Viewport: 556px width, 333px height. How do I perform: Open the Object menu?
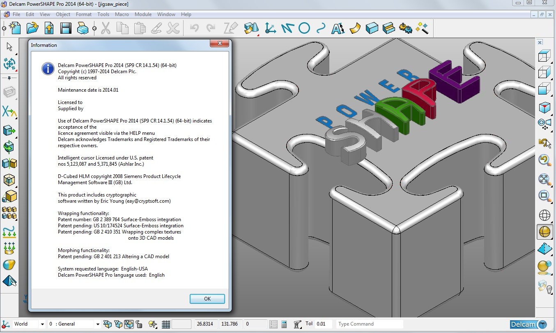pyautogui.click(x=63, y=14)
